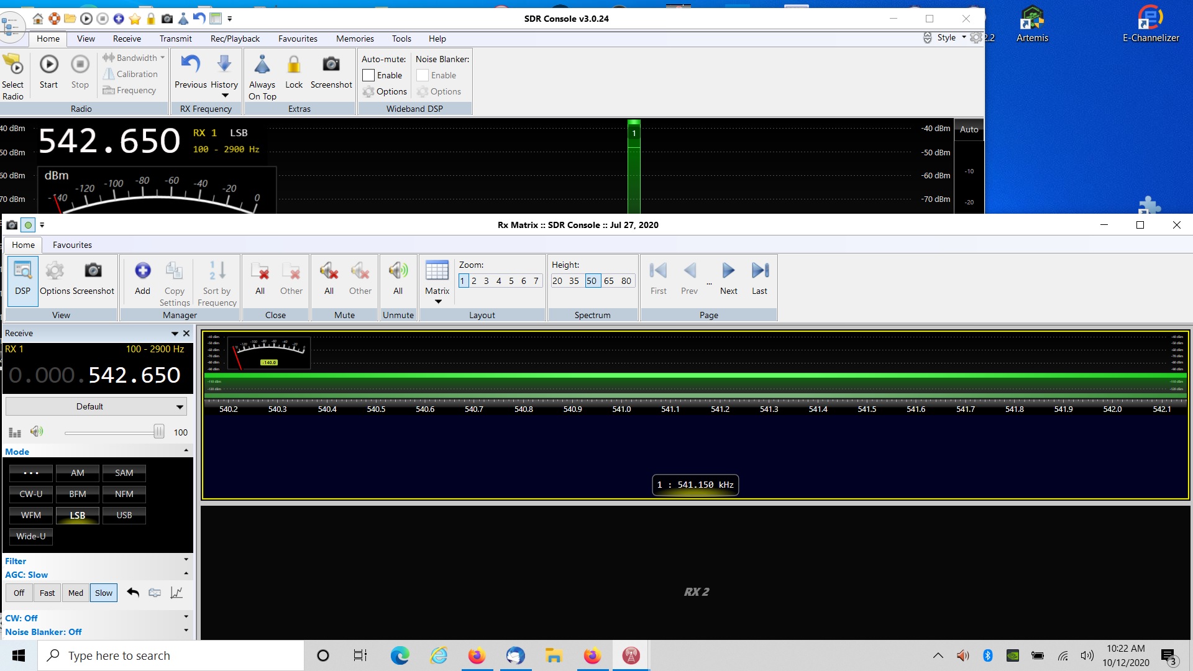Click the Add receiver icon
The width and height of the screenshot is (1193, 671).
click(142, 271)
